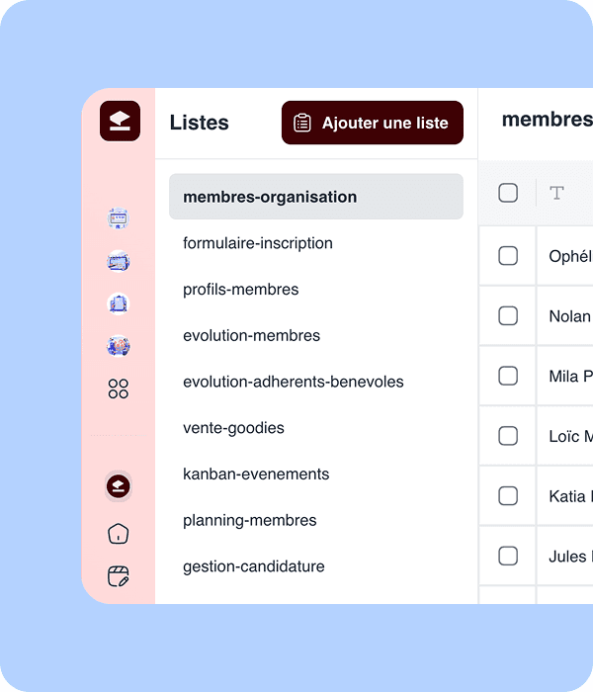Check the box for the Jules row
The width and height of the screenshot is (593, 692).
[x=508, y=557]
